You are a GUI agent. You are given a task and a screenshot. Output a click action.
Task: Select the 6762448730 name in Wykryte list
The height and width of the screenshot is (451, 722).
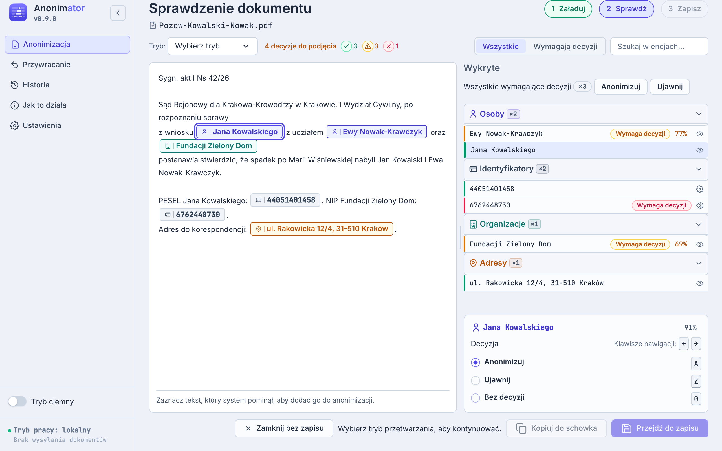(490, 205)
